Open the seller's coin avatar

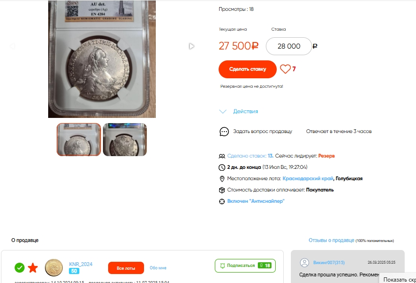[x=54, y=267]
